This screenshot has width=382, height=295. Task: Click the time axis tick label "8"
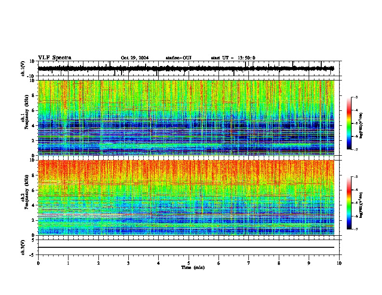coord(279,263)
